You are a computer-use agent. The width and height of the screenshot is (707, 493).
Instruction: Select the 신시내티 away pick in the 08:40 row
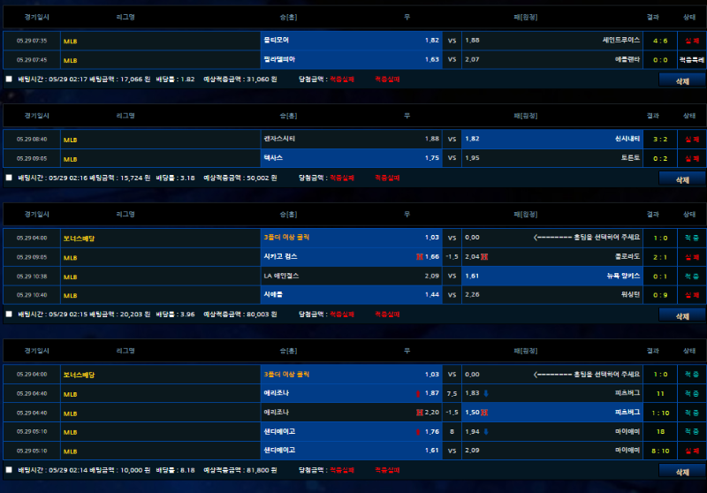pos(551,139)
